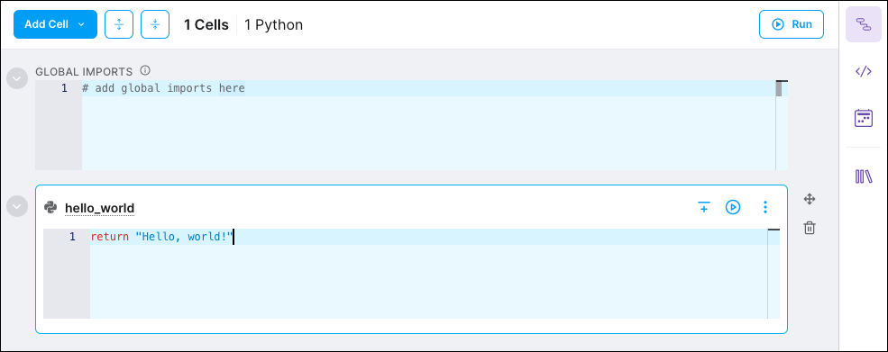Click Global Imports info icon
Viewport: 888px width, 352px height.
145,71
